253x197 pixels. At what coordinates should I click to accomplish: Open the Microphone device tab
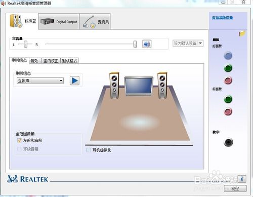coord(95,22)
